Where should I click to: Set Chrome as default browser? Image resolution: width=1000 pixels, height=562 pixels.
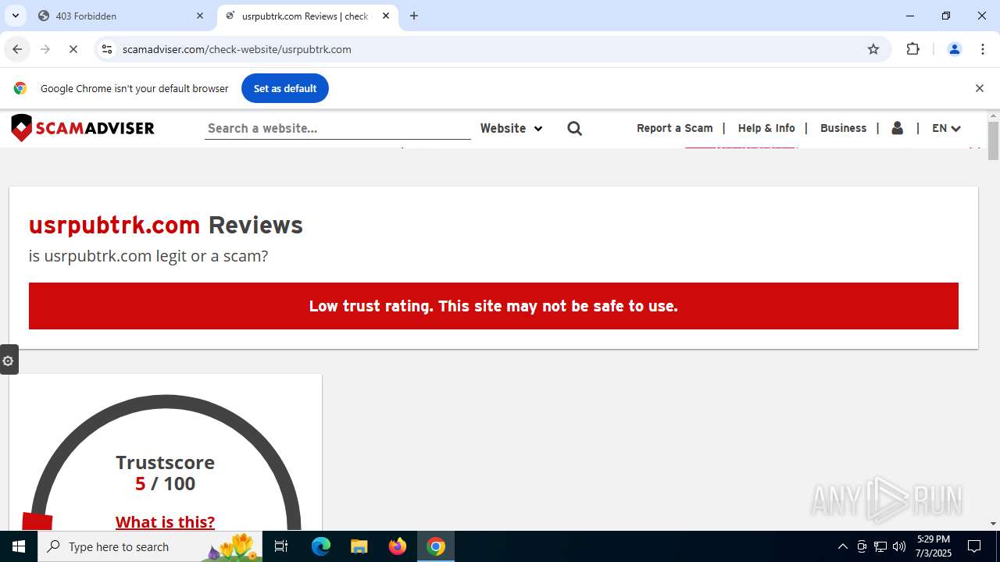click(x=285, y=88)
